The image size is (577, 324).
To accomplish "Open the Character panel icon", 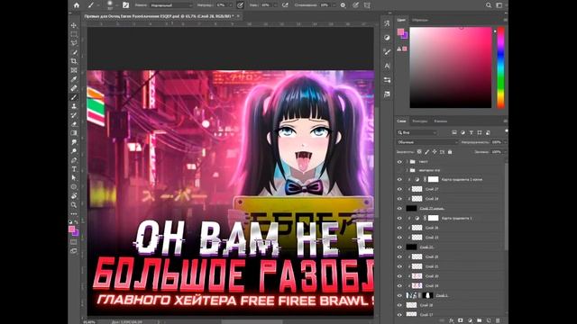I will pos(387,66).
